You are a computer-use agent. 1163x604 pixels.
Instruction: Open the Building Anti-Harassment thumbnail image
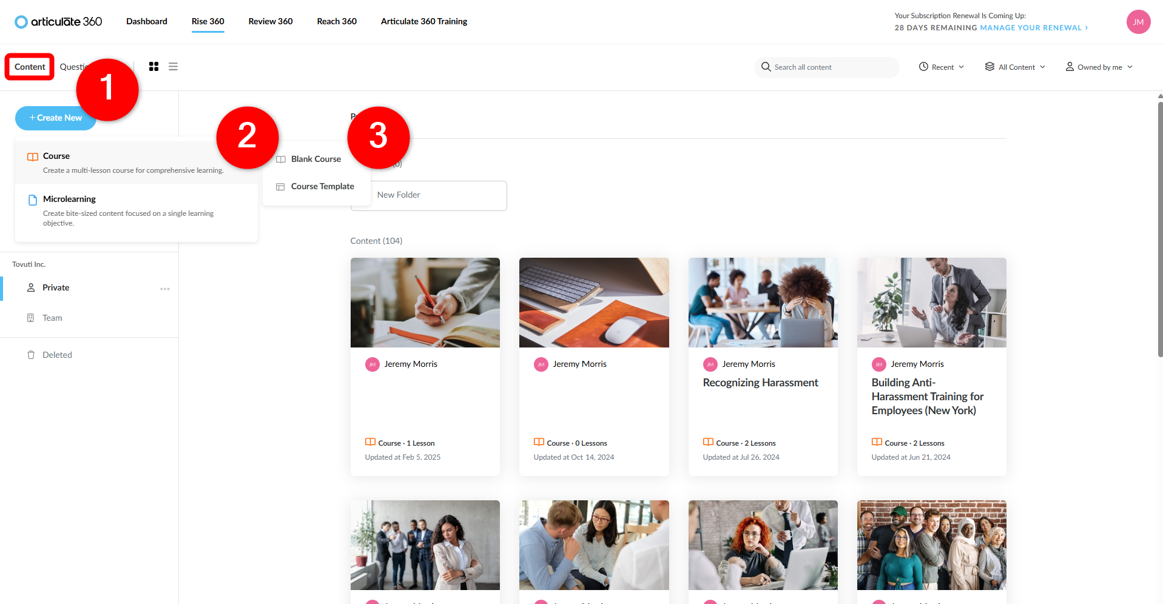click(x=932, y=303)
